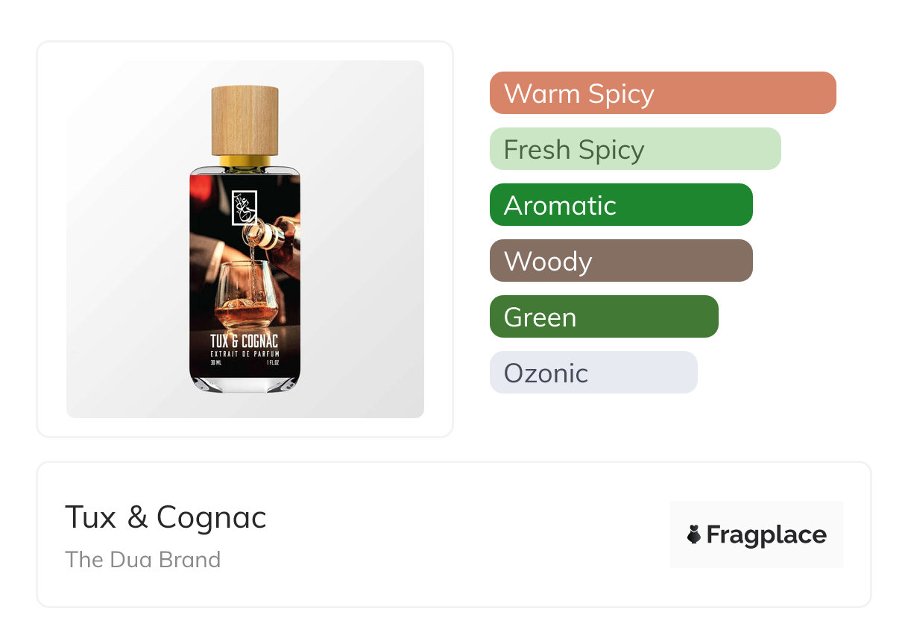Click the clear glass base of the bottle
The width and height of the screenshot is (908, 644).
(x=245, y=383)
